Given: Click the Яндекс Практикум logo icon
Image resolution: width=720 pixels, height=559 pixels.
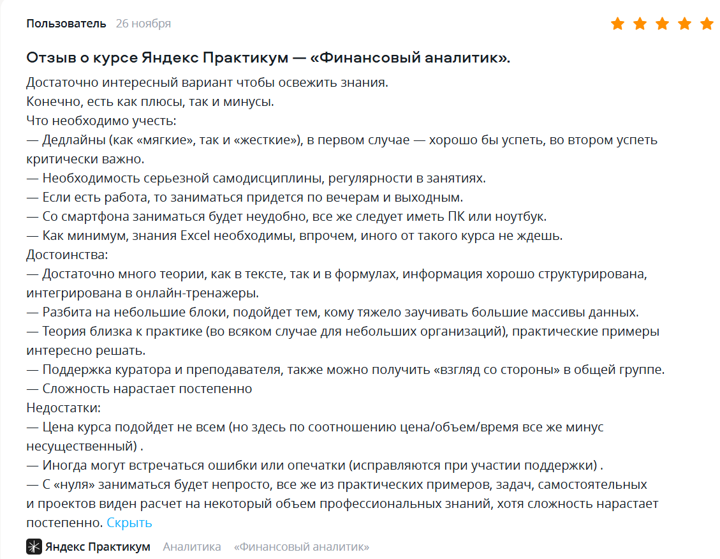Looking at the screenshot, I should click(x=34, y=547).
